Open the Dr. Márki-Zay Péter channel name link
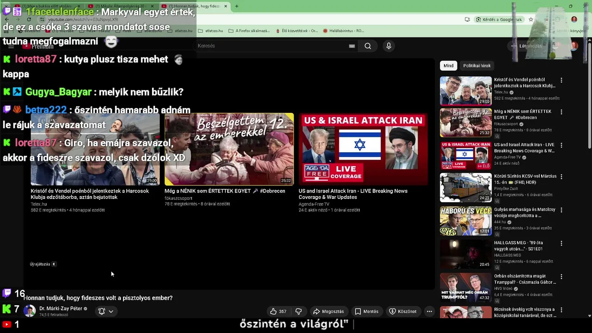592x333 pixels. [x=61, y=308]
